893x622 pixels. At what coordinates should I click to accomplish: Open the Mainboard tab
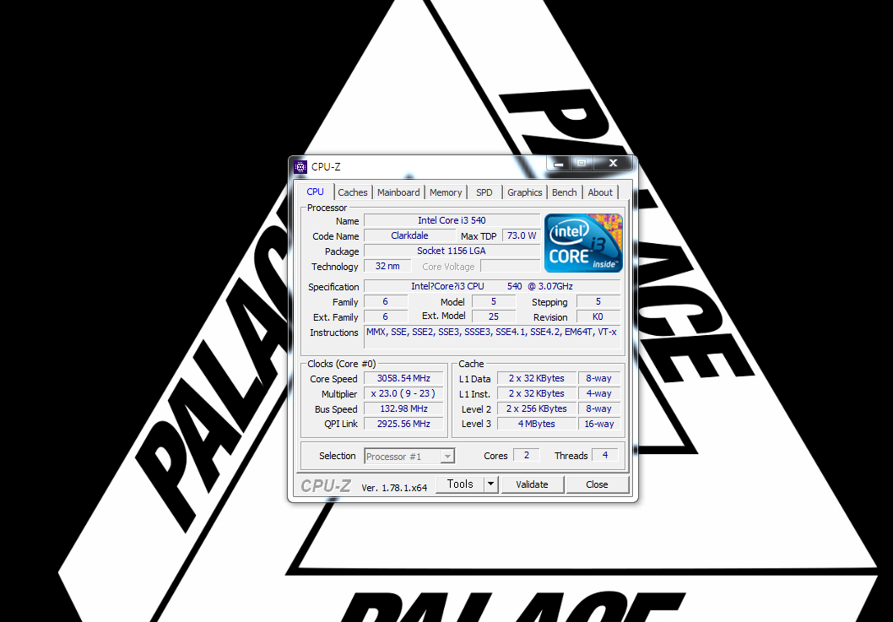[398, 192]
